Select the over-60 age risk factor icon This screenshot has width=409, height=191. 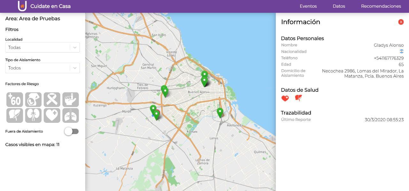(x=15, y=99)
